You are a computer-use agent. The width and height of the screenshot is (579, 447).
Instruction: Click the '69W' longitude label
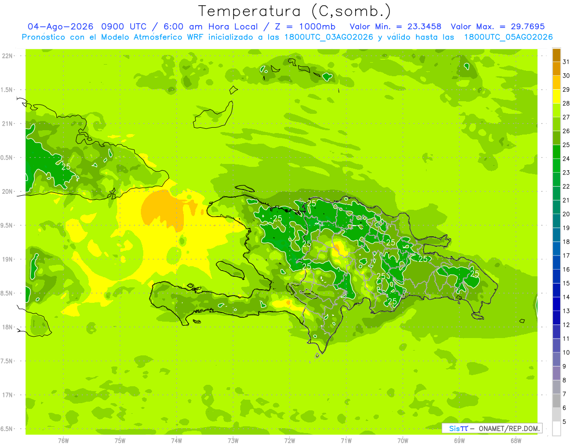[459, 440]
